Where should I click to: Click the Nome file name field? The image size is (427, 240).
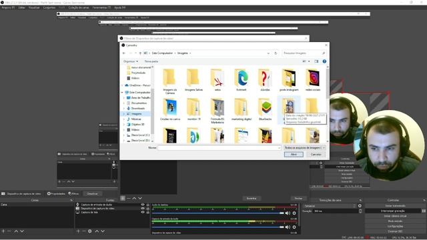pyautogui.click(x=220, y=147)
